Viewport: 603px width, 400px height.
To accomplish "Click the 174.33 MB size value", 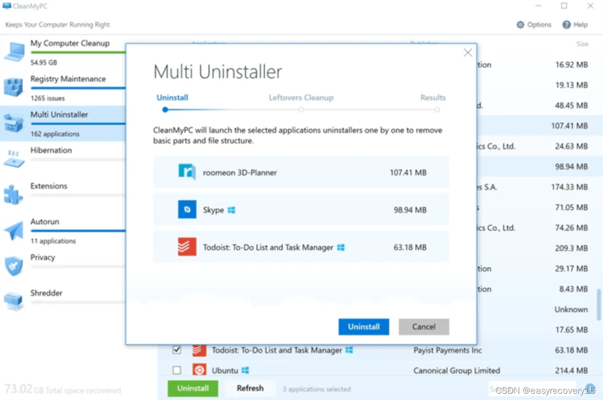I will [x=569, y=187].
